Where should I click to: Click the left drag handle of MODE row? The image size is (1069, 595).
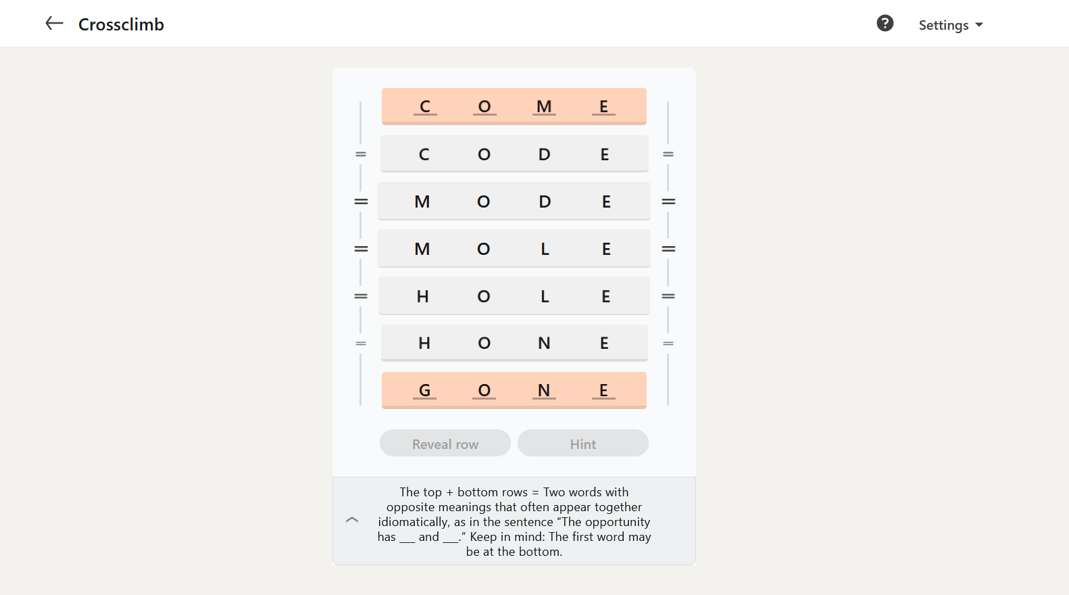point(361,201)
